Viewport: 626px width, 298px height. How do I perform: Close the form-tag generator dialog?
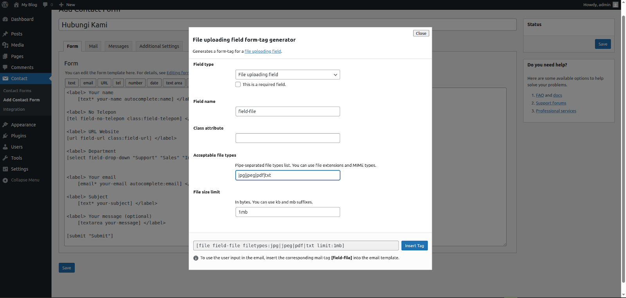[x=421, y=33]
